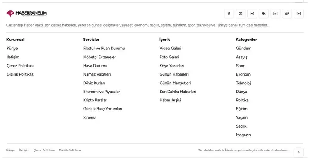Click the Haberpanelim logo
The height and width of the screenshot is (159, 310).
(27, 13)
